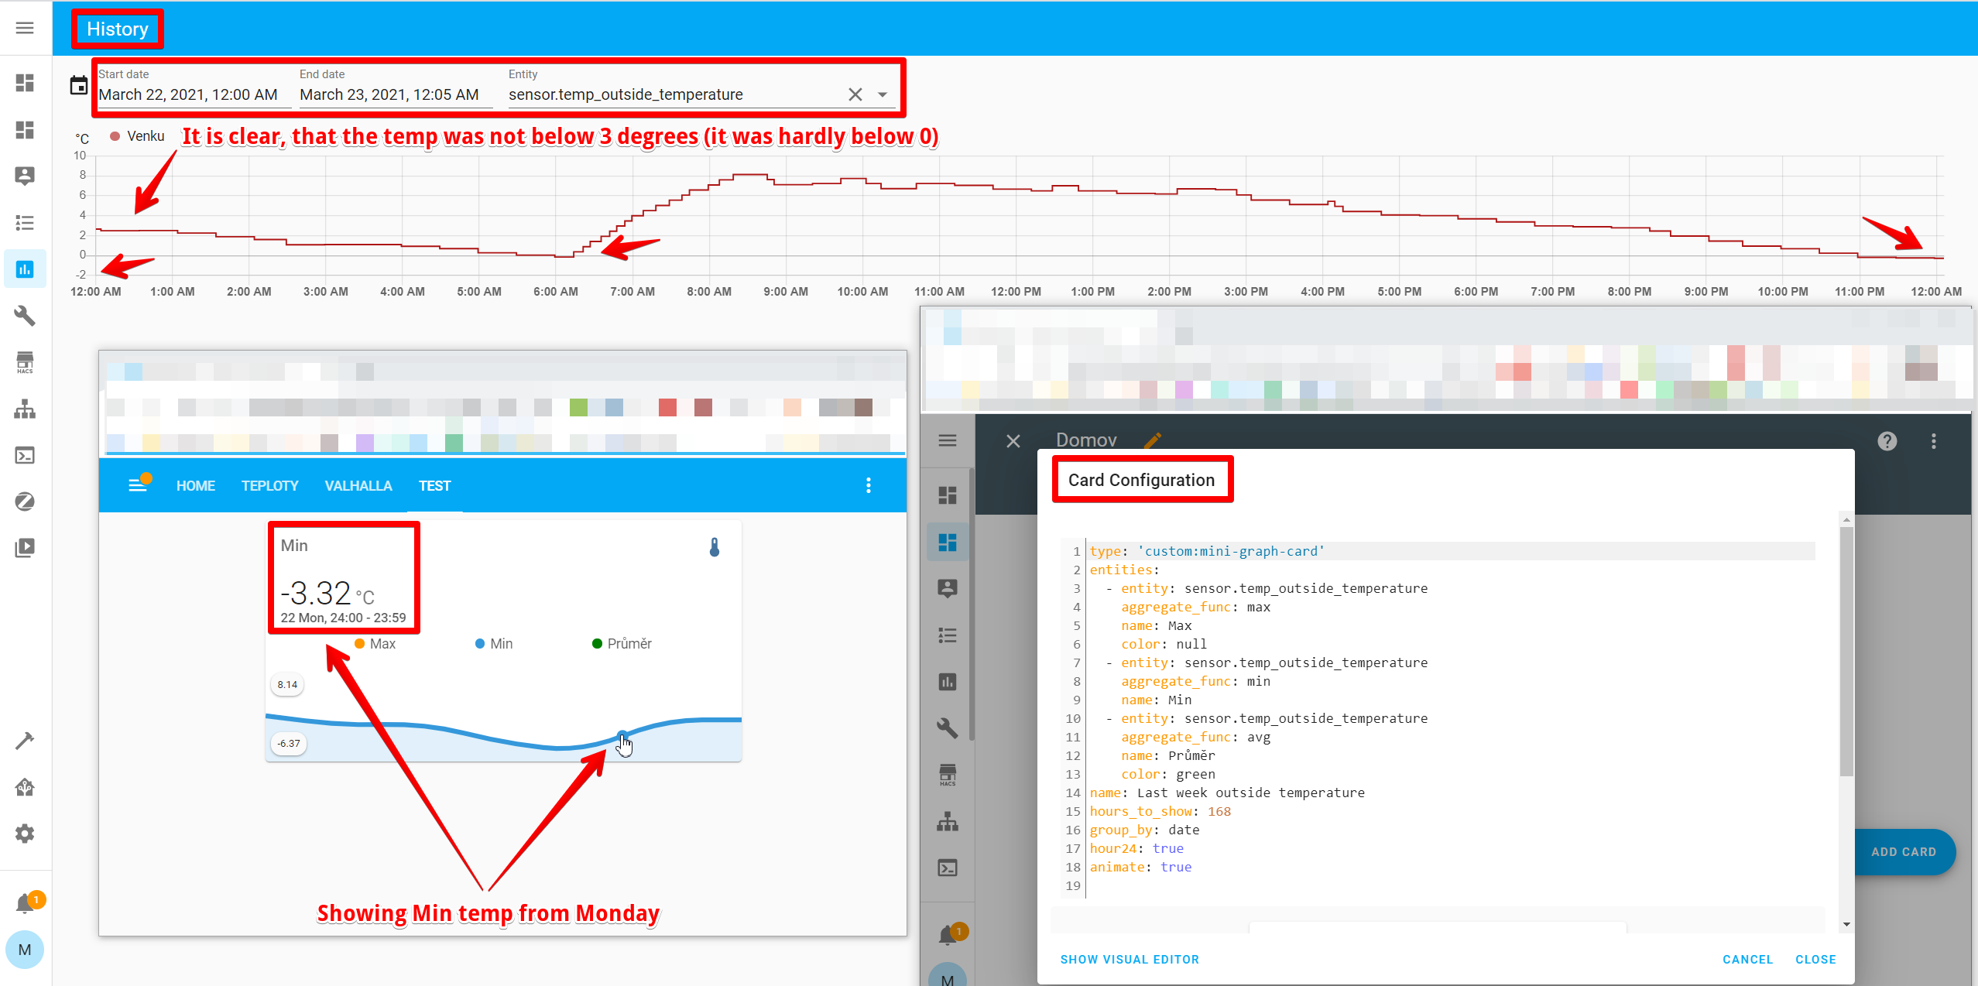This screenshot has height=986, width=1978.
Task: Open the Entity dropdown arrow
Action: (883, 94)
